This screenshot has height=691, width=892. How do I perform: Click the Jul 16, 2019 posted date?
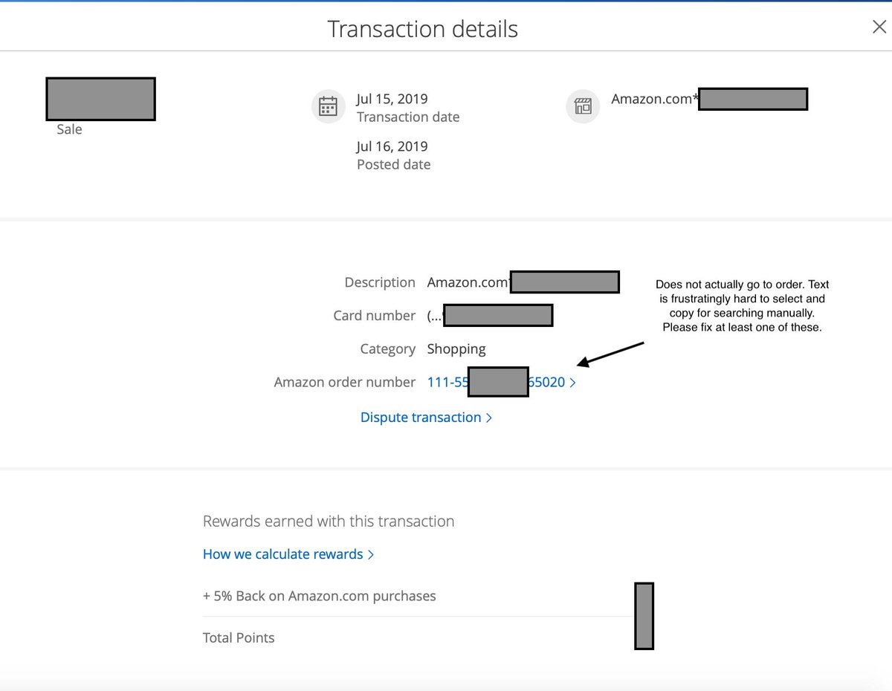tap(392, 146)
